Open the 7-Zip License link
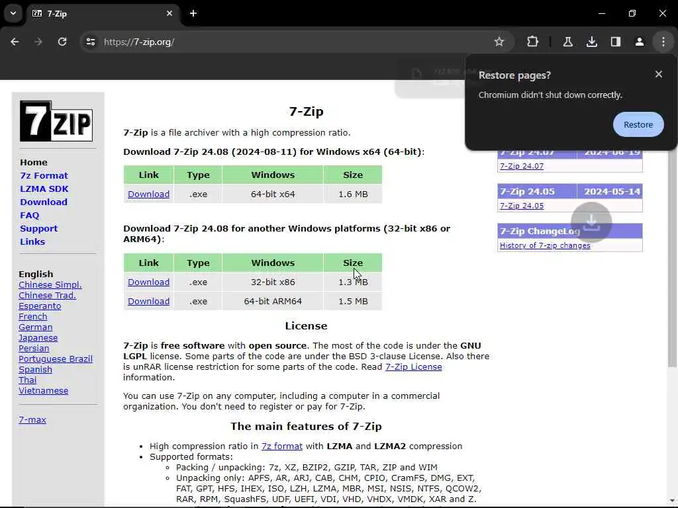 click(413, 366)
